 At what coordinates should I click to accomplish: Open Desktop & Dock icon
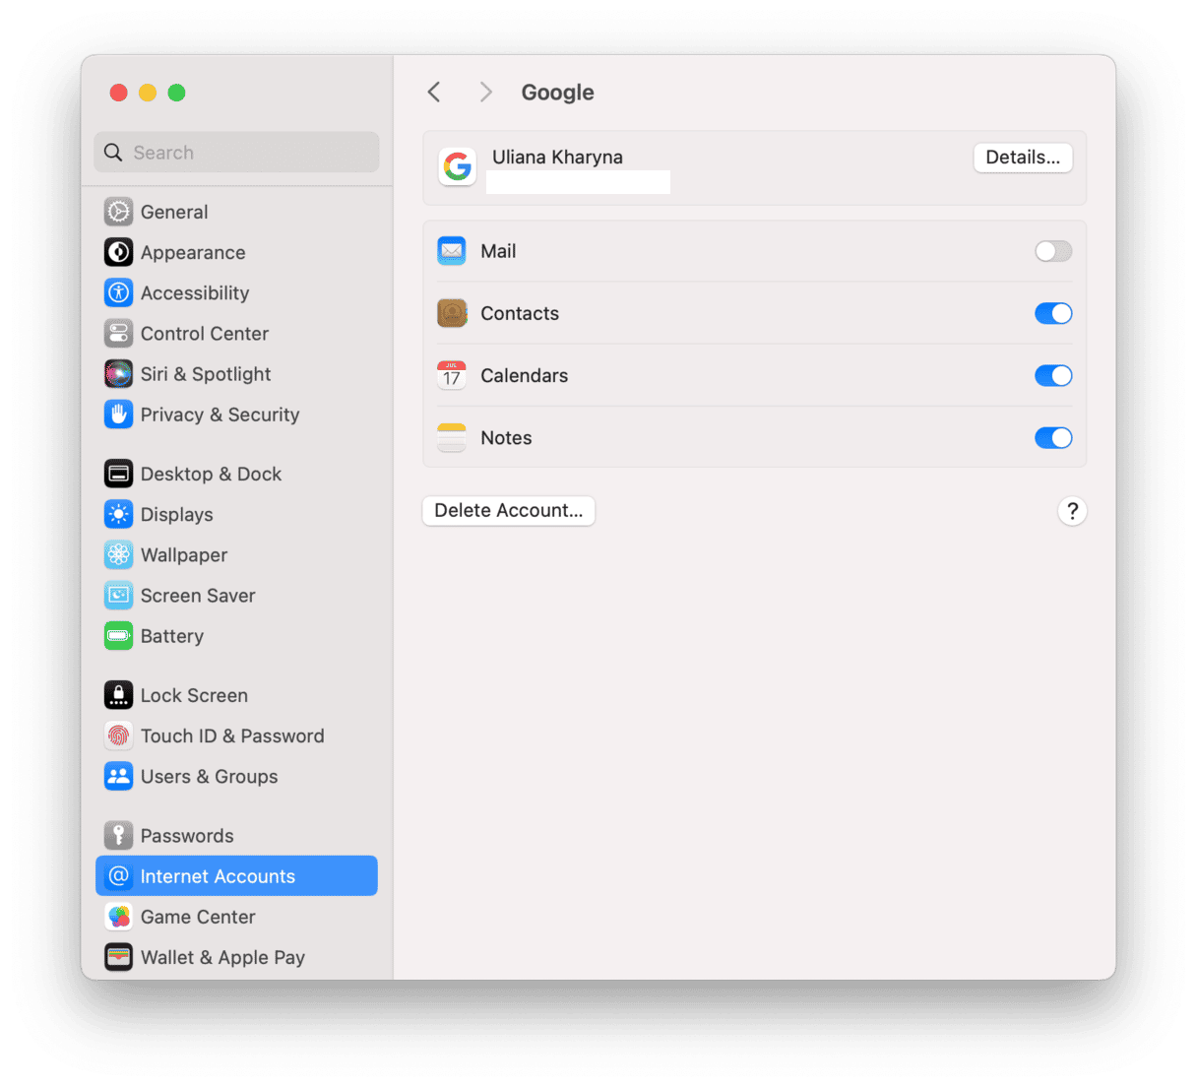(x=118, y=474)
